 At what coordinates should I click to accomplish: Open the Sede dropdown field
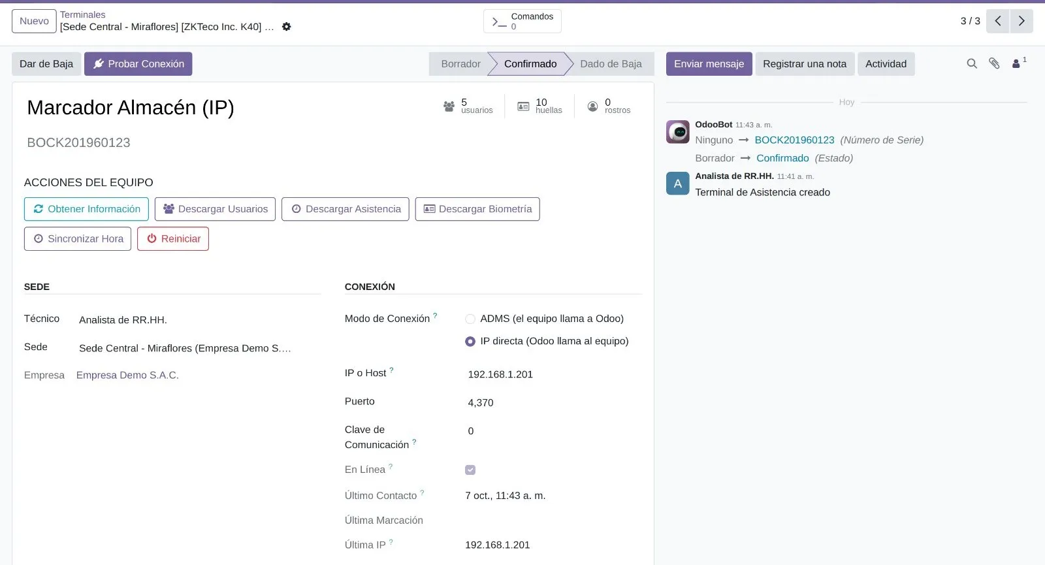[199, 348]
